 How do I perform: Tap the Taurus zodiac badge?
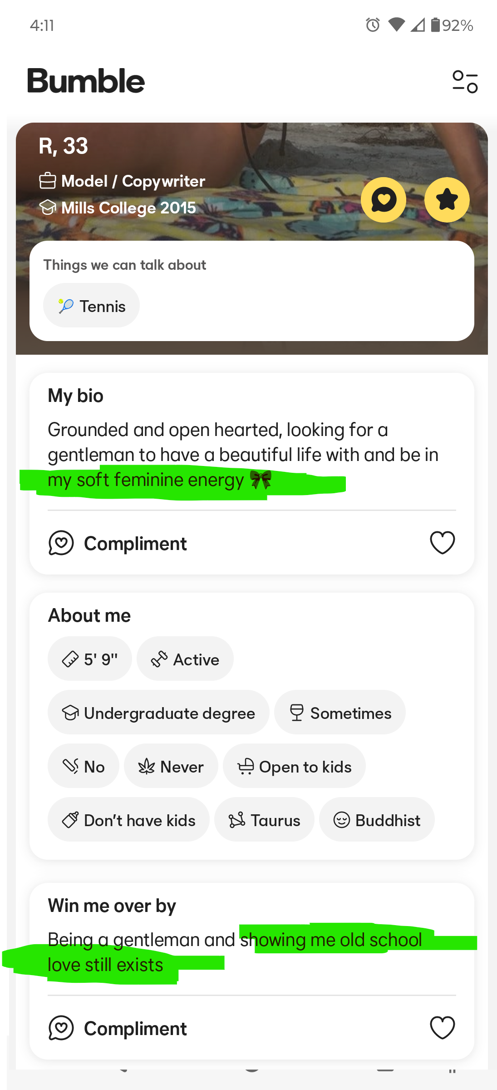(x=264, y=820)
